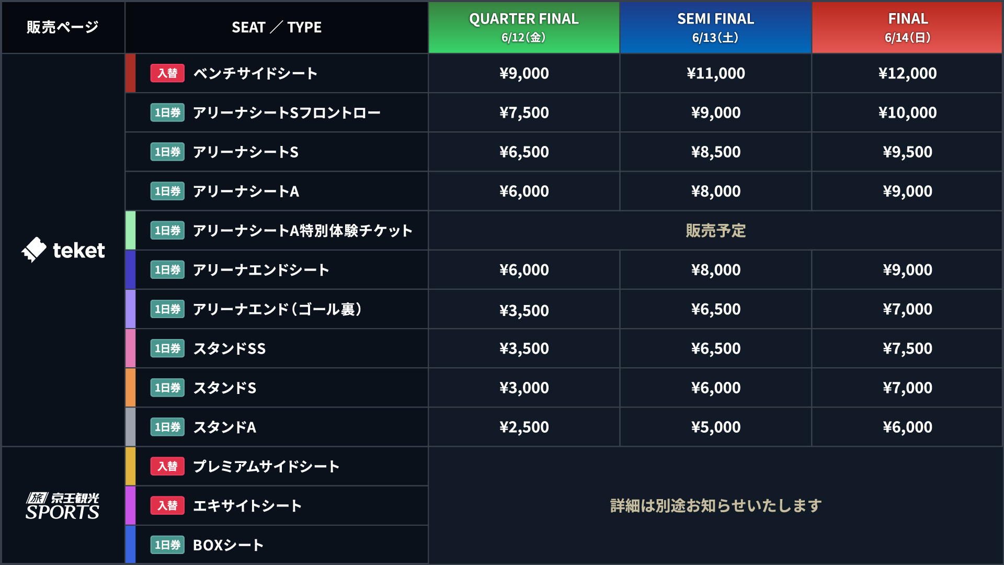The width and height of the screenshot is (1004, 565).
Task: Click the 販売ページ column header
Action: pos(63,27)
